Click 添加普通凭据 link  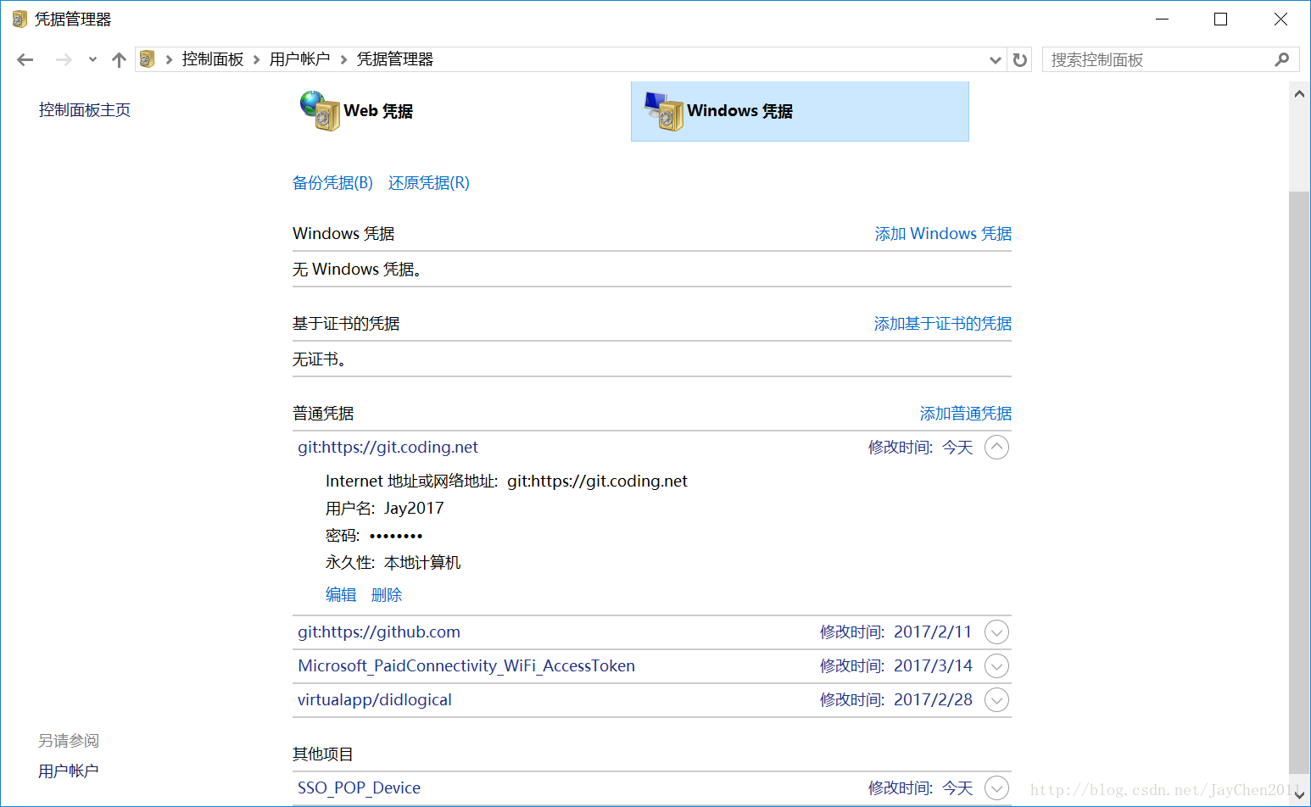point(966,414)
